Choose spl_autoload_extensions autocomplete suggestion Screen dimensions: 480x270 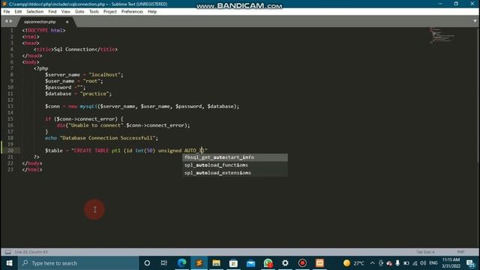pos(235,172)
